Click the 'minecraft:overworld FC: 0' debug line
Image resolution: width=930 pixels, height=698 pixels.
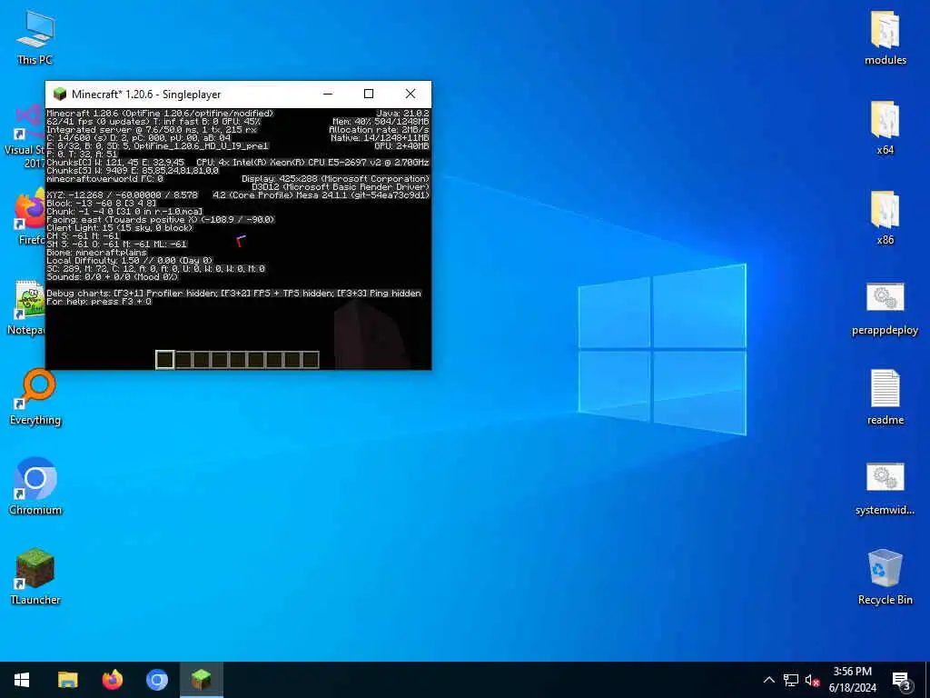[105, 179]
